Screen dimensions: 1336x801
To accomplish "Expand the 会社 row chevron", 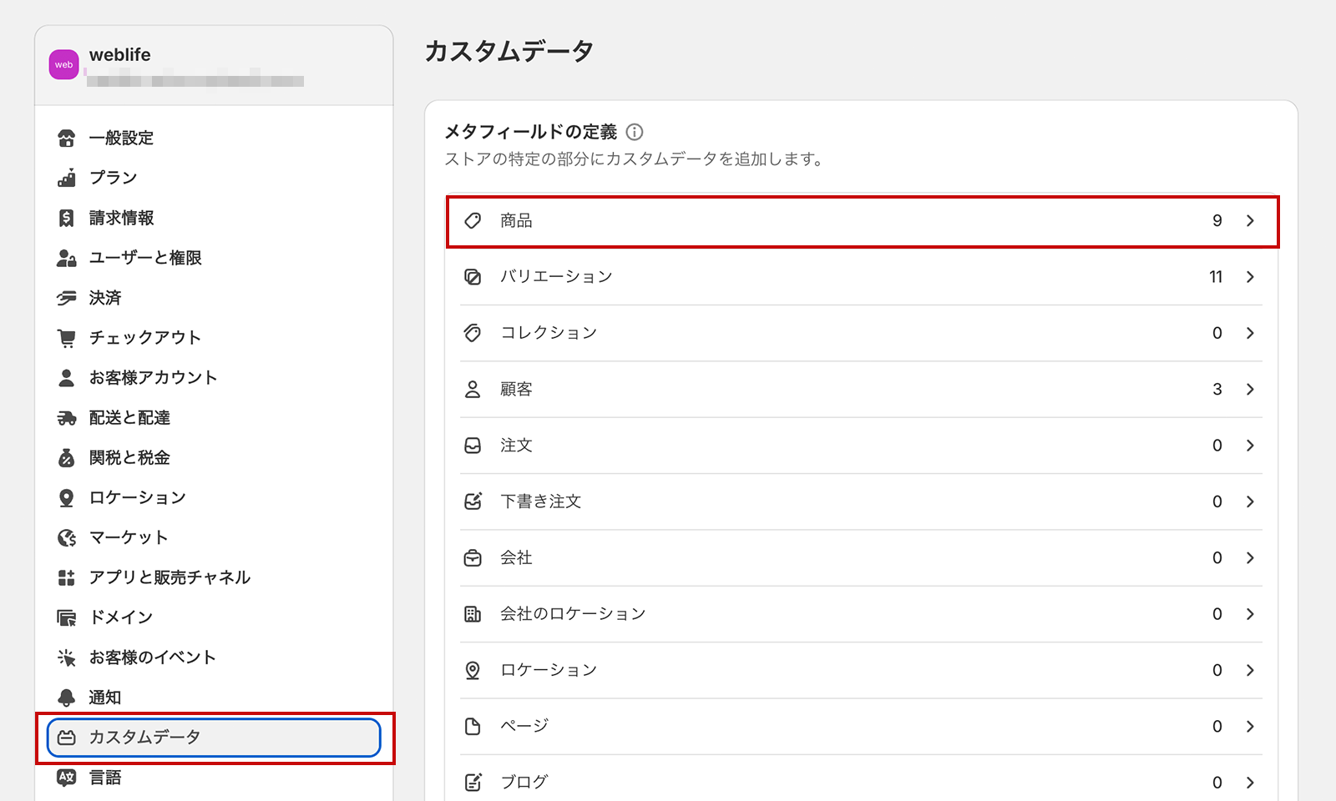I will (x=1250, y=558).
